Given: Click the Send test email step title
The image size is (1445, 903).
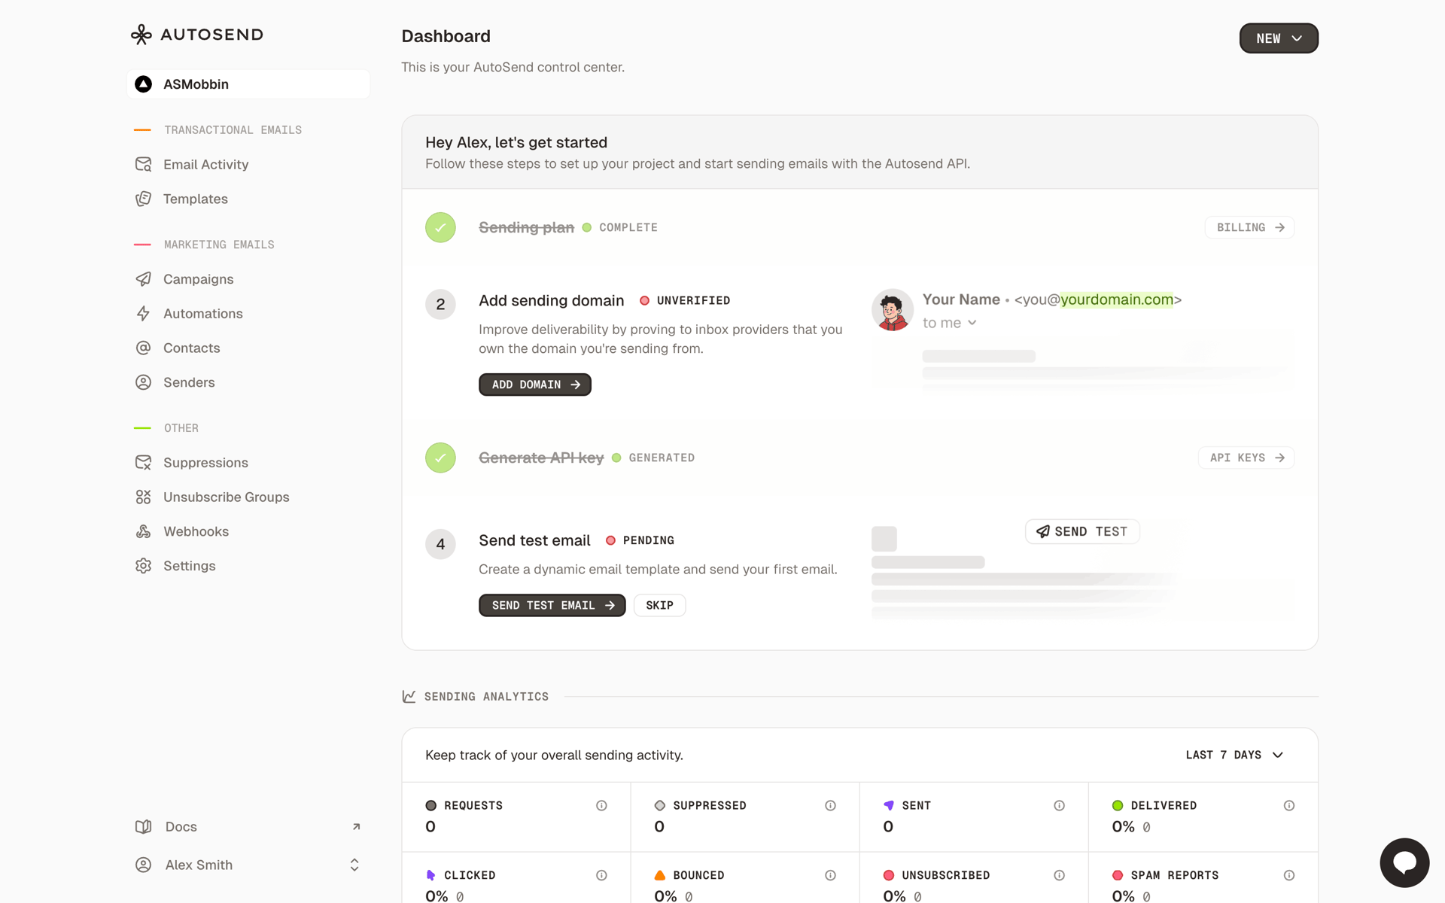Looking at the screenshot, I should (534, 541).
